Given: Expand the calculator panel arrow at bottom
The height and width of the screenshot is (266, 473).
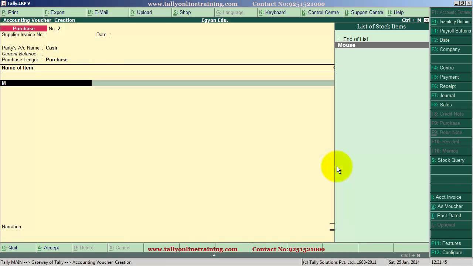Looking at the screenshot, I should click(214, 255).
